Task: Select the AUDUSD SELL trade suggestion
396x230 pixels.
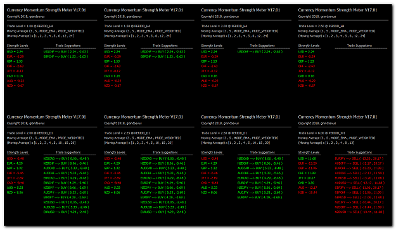Action: pyautogui.click(x=359, y=182)
